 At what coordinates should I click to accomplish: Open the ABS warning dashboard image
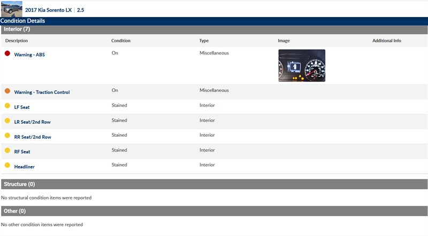click(301, 65)
